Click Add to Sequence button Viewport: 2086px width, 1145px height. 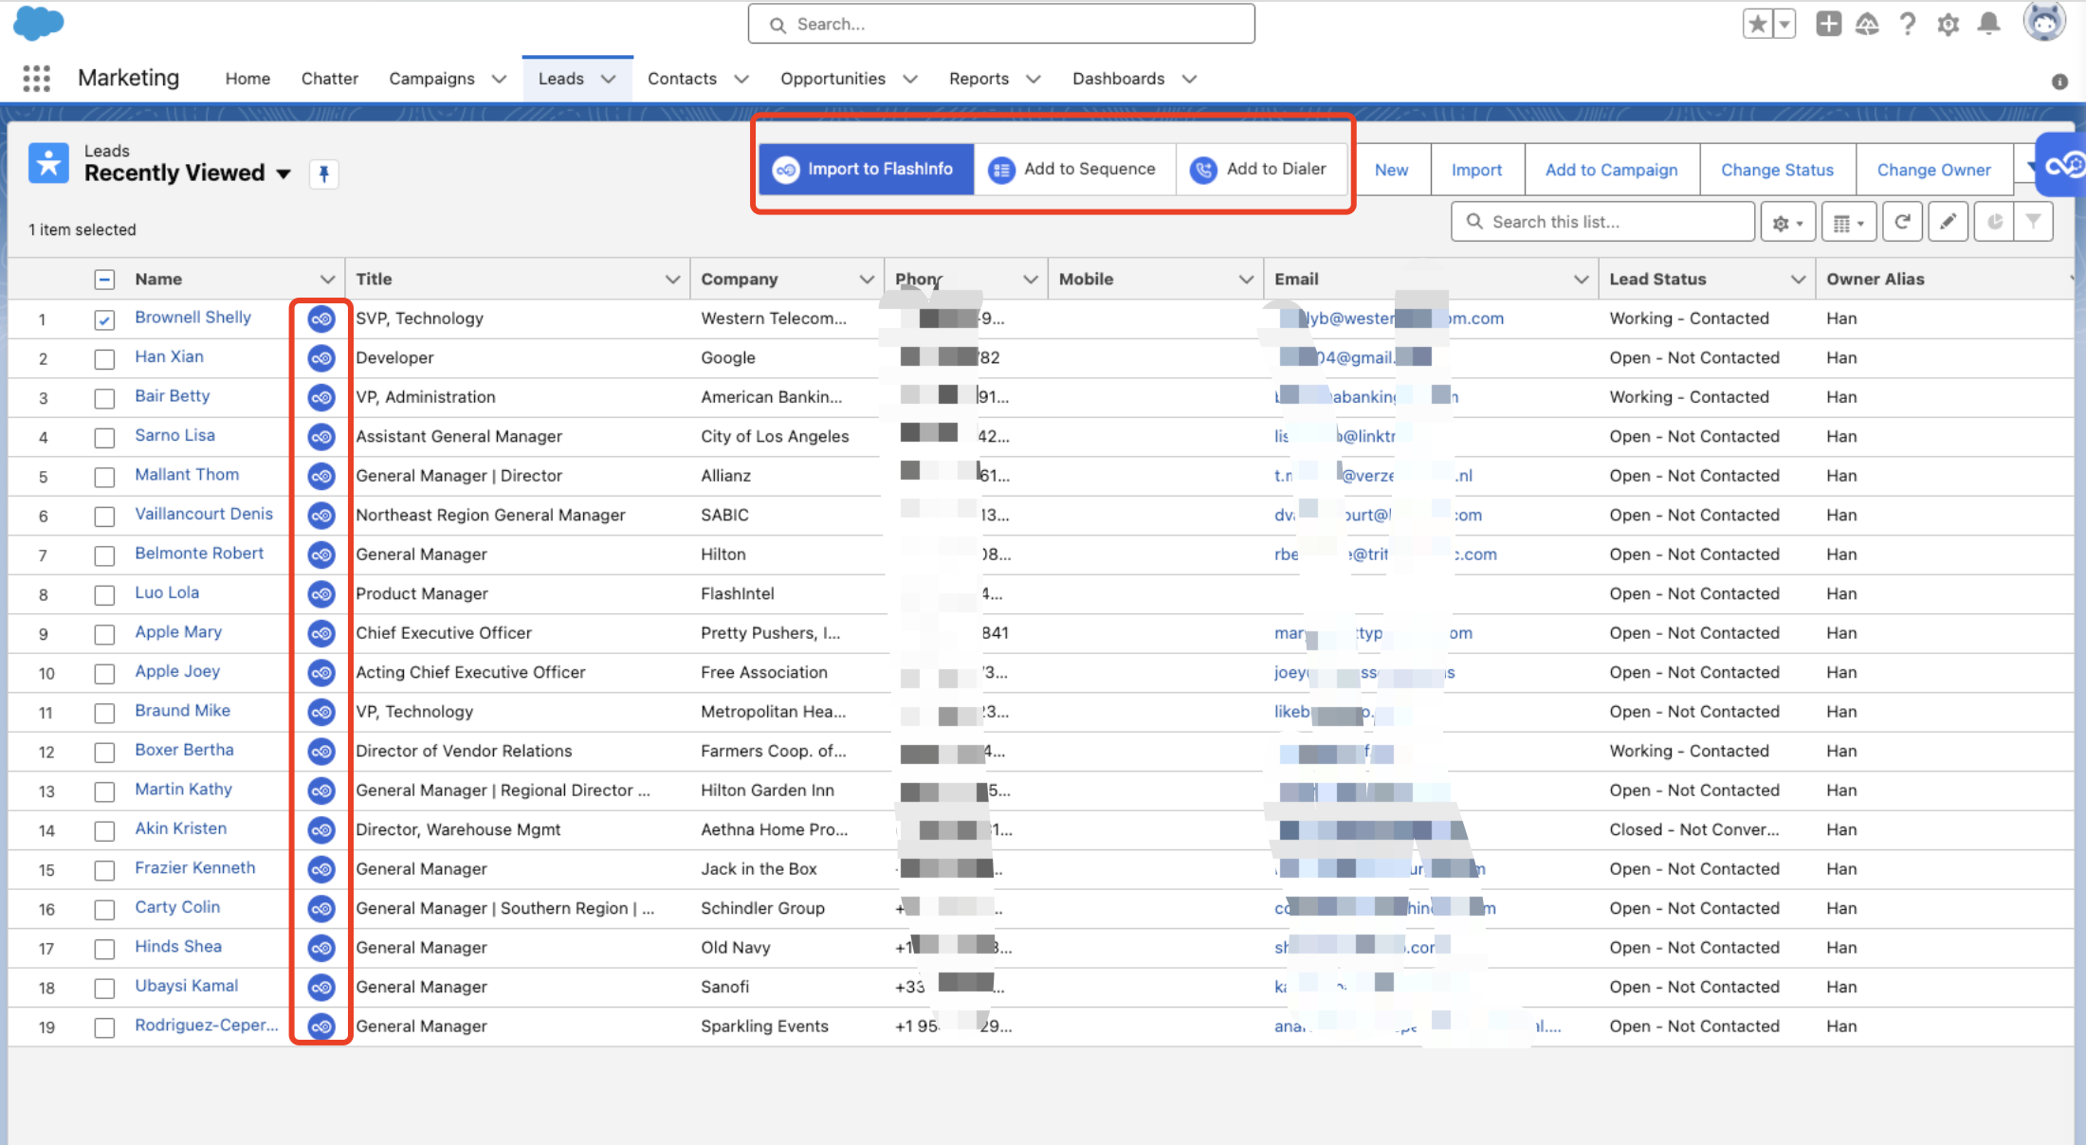[x=1075, y=169]
